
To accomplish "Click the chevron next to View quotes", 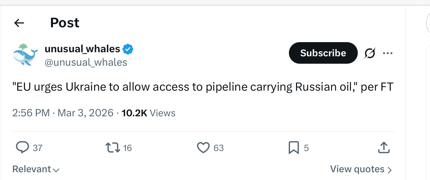I will (x=389, y=170).
